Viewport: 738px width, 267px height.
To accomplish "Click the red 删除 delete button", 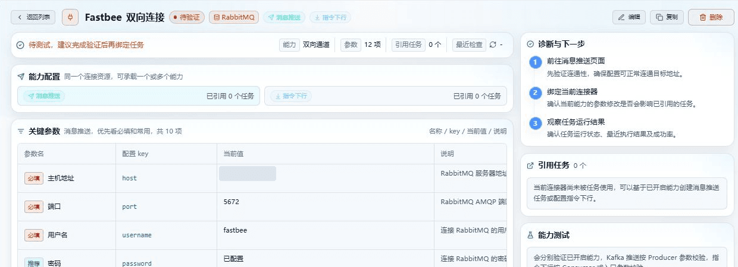I will (x=711, y=17).
